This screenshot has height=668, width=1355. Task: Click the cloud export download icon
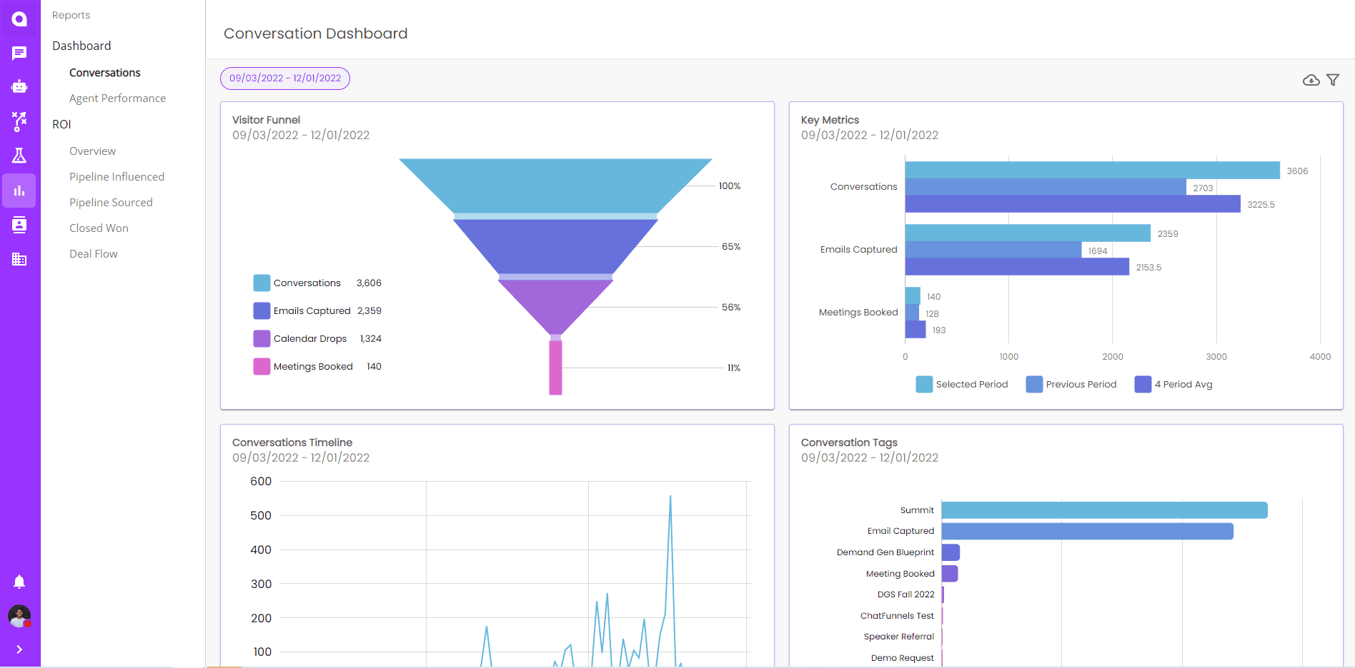point(1311,80)
